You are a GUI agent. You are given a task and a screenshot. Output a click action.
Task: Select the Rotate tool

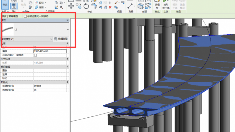tap(86, 6)
